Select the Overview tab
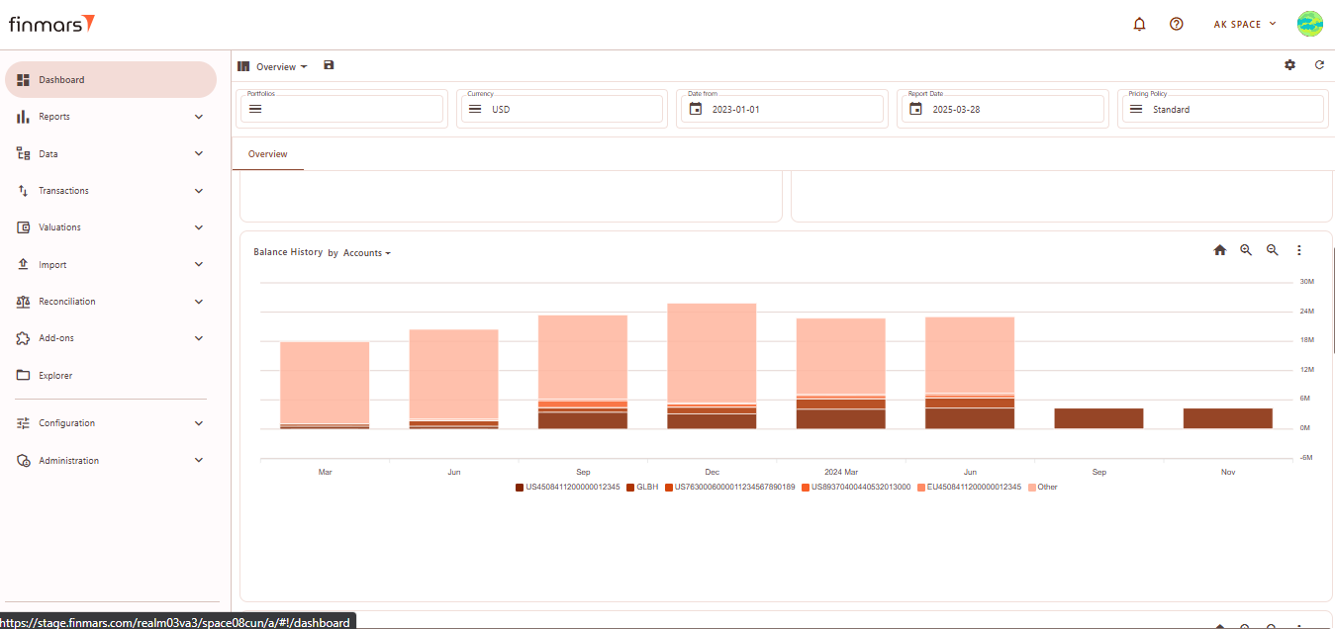 tap(268, 154)
